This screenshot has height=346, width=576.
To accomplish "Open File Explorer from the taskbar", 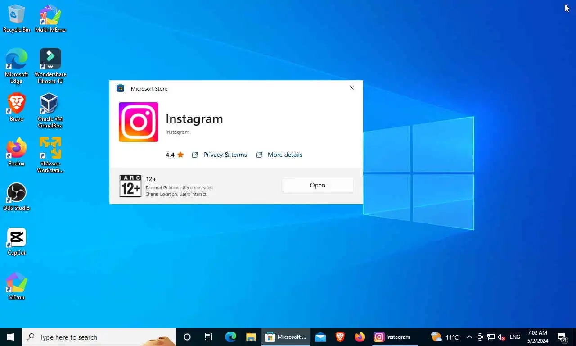I will coord(251,337).
